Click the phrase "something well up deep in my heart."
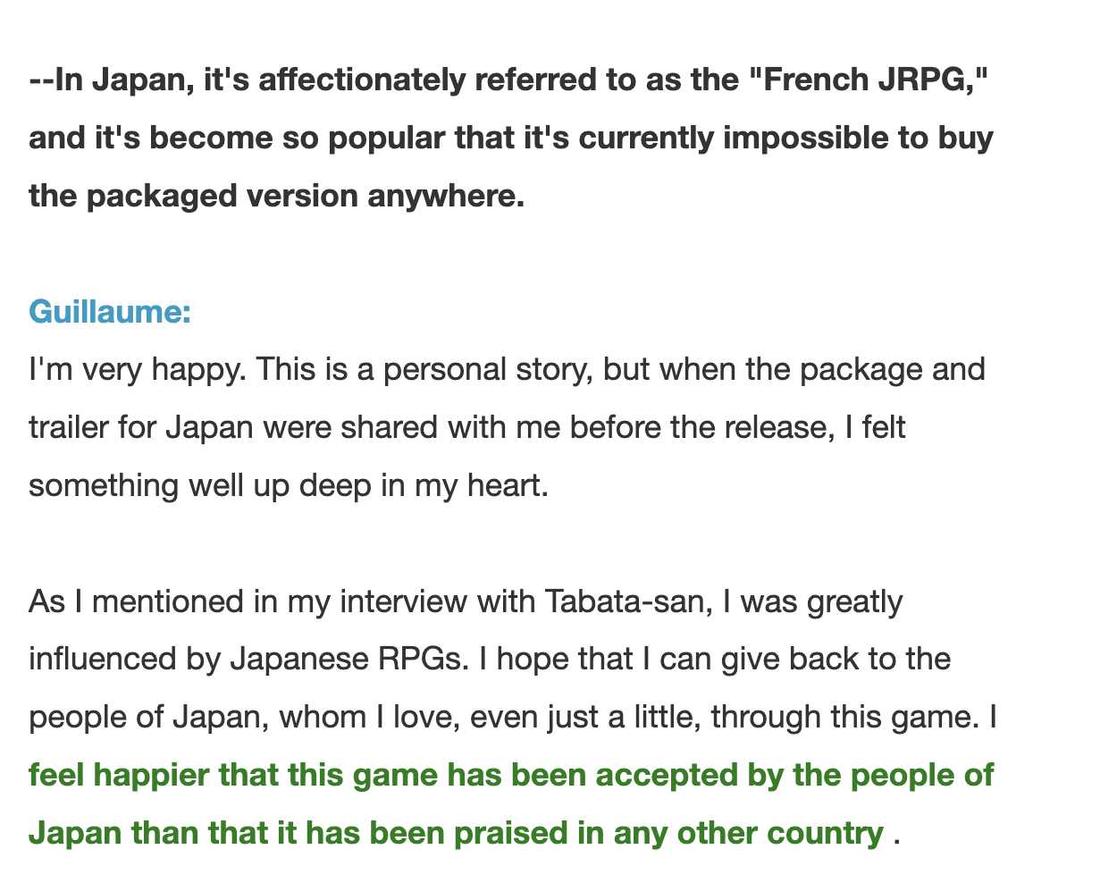Image resolution: width=1117 pixels, height=883 pixels. click(x=288, y=485)
